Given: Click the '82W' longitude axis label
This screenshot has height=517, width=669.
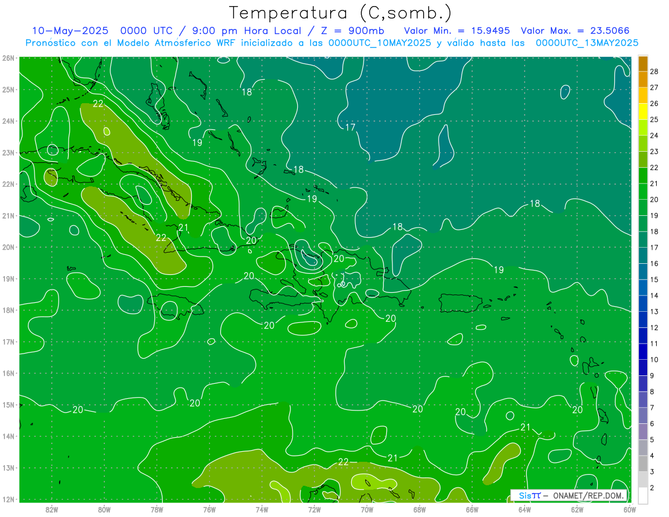Looking at the screenshot, I should point(52,509).
